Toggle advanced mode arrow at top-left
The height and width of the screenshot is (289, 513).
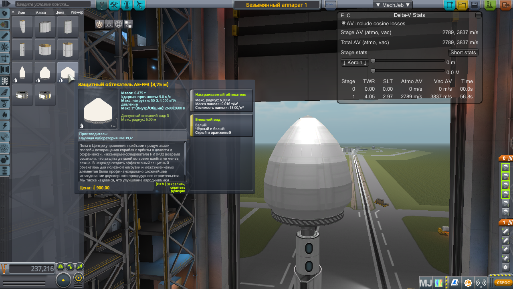coord(6,4)
